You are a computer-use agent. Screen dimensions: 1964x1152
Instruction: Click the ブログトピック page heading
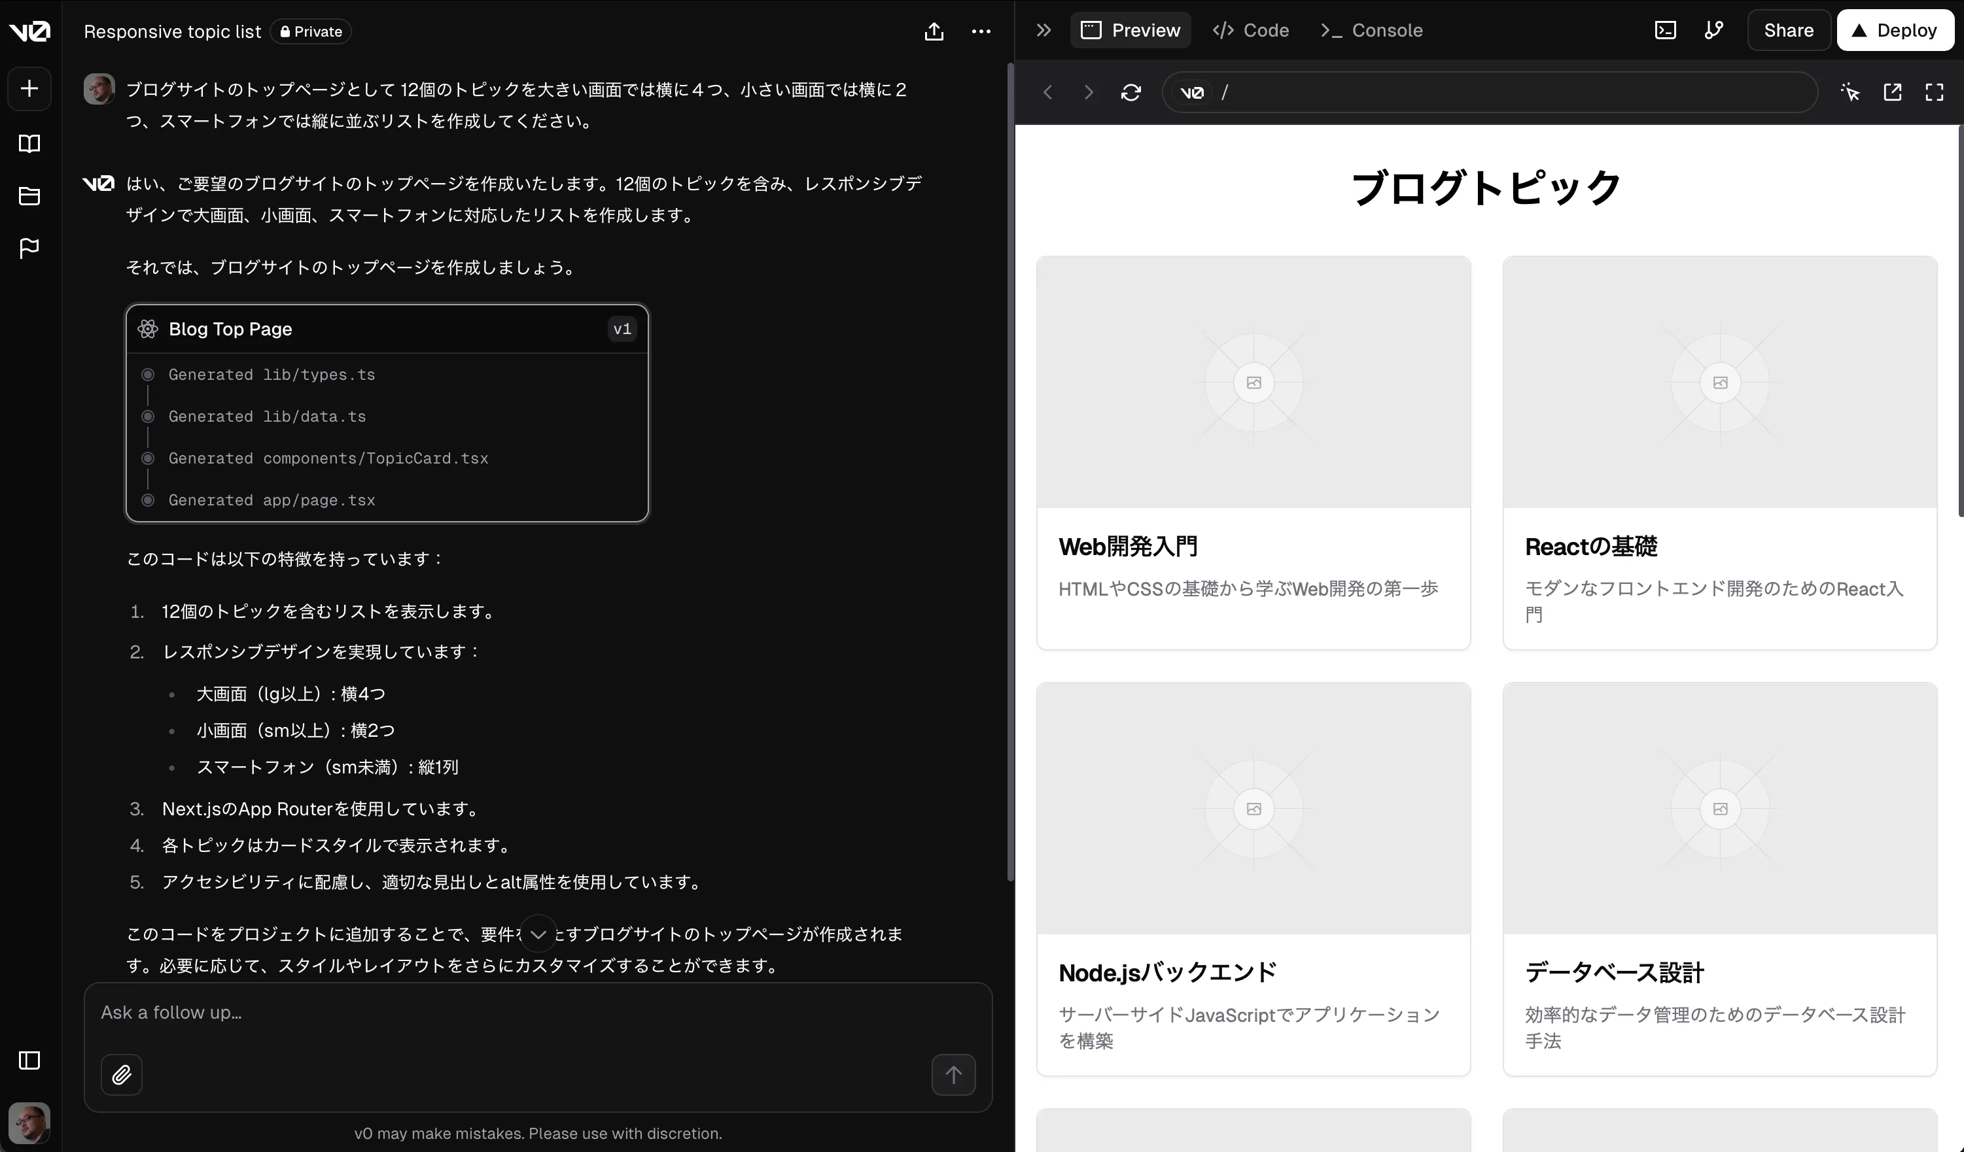pyautogui.click(x=1486, y=188)
